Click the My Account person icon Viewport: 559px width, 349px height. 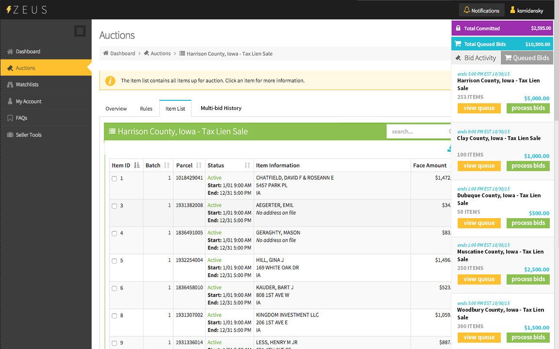pyautogui.click(x=10, y=101)
